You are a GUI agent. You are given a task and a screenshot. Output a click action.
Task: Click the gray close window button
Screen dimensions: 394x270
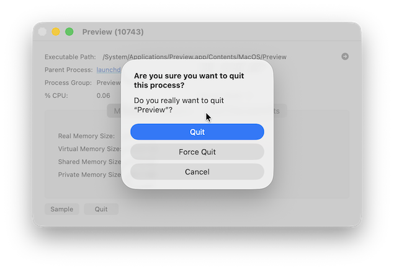[x=42, y=32]
